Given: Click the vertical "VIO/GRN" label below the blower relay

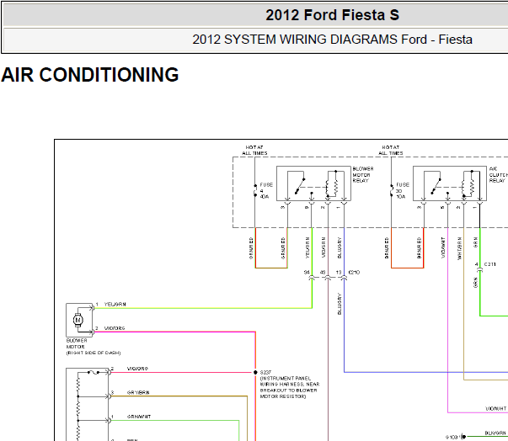Looking at the screenshot, I should (x=324, y=247).
